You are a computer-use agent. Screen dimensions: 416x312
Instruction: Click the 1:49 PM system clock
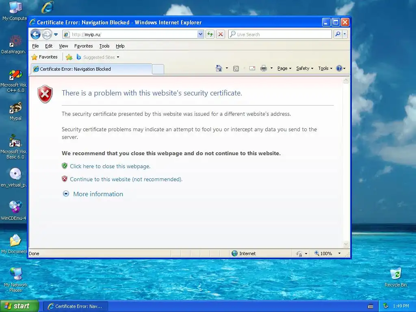tap(401, 306)
